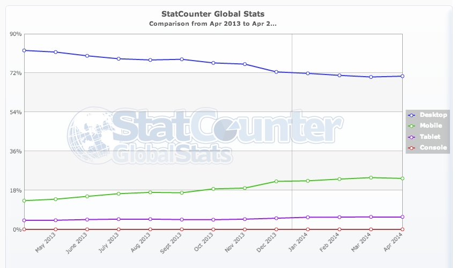Click the Desktop data point for Feb 2014

pos(339,75)
